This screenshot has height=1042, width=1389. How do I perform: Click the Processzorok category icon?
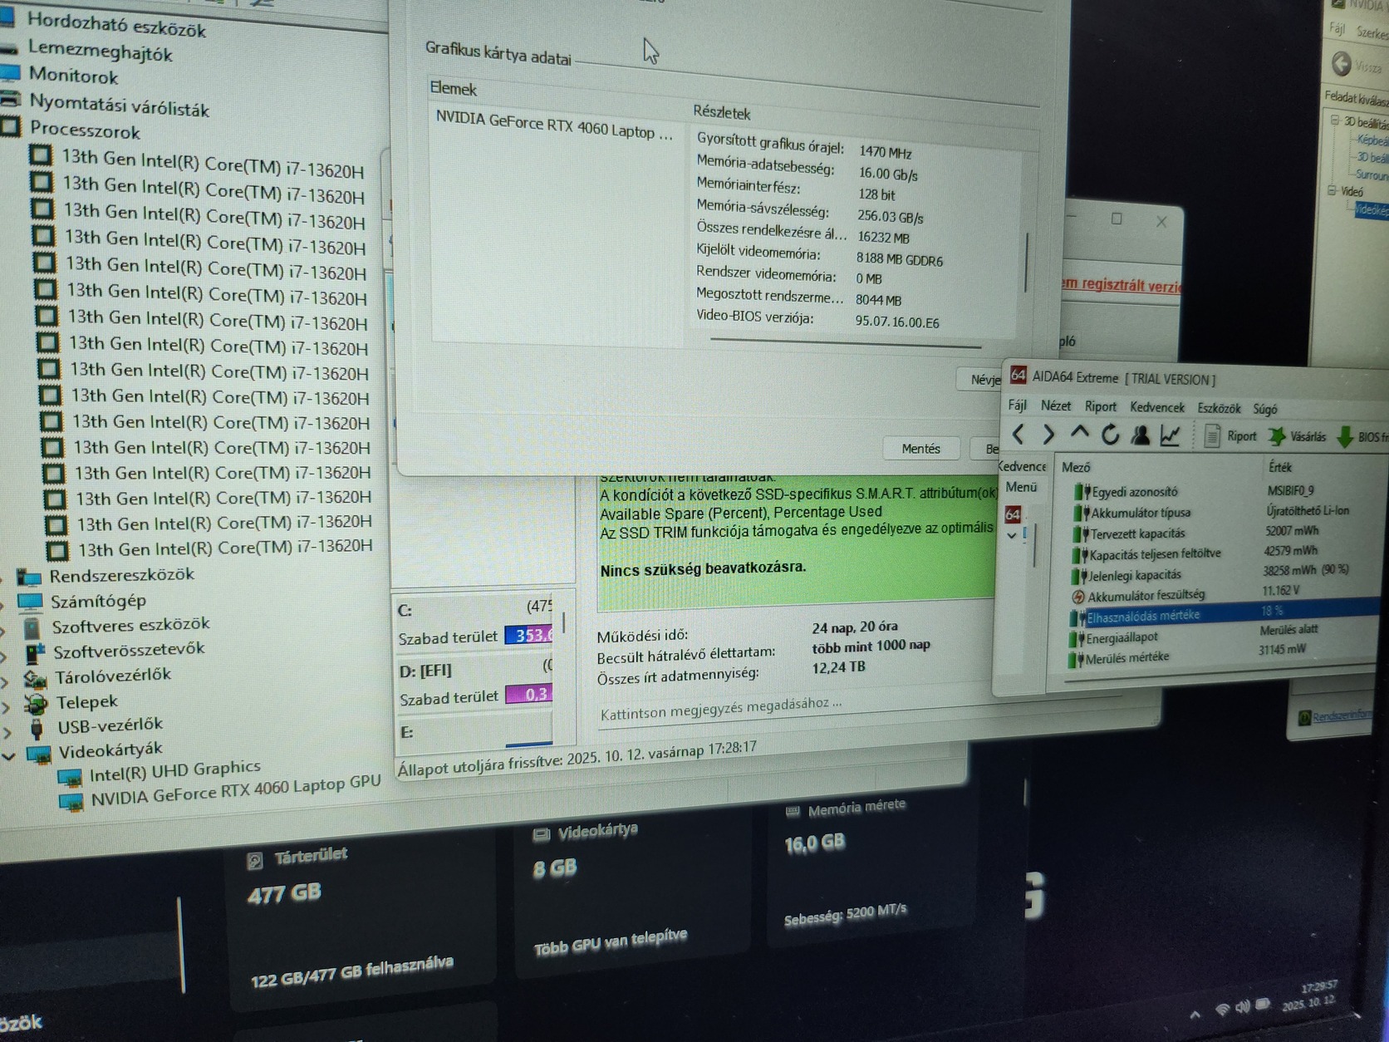[10, 127]
